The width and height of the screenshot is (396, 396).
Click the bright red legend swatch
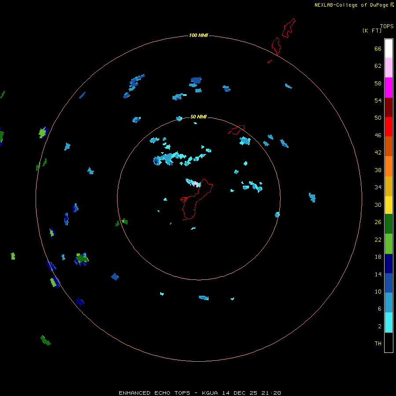click(x=389, y=127)
